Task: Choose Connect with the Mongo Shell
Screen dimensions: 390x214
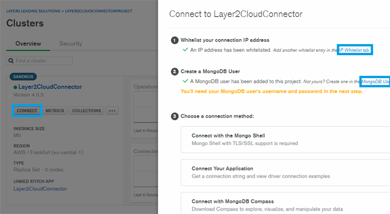Action: click(285, 139)
